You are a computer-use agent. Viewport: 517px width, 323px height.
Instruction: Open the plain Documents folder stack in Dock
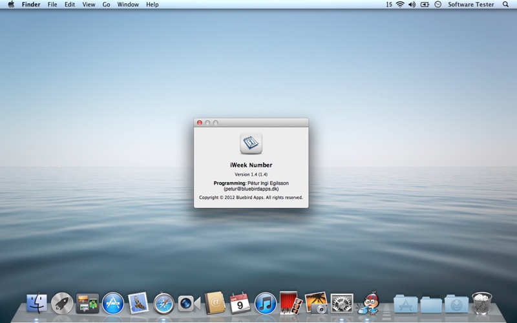tap(431, 304)
